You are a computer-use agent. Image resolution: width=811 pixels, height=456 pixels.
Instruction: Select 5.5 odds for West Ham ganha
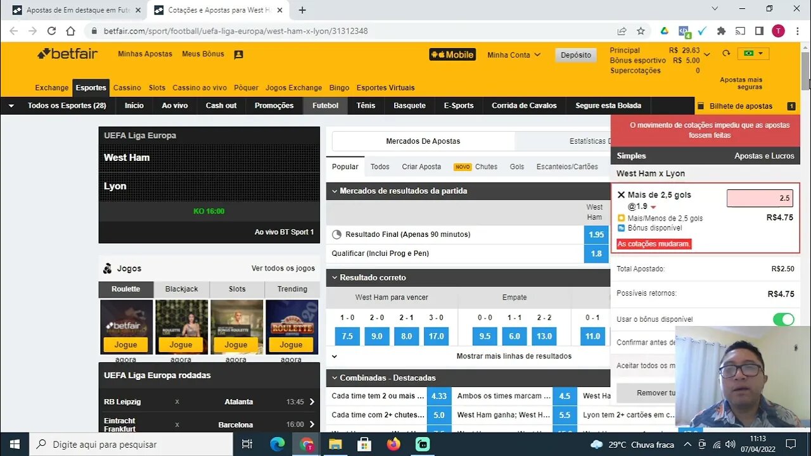coord(565,415)
